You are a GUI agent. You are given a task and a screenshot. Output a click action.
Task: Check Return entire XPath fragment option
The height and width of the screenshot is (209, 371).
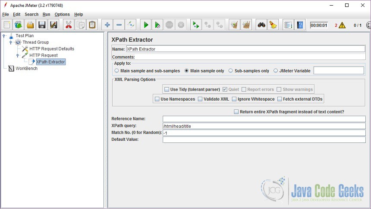point(236,111)
